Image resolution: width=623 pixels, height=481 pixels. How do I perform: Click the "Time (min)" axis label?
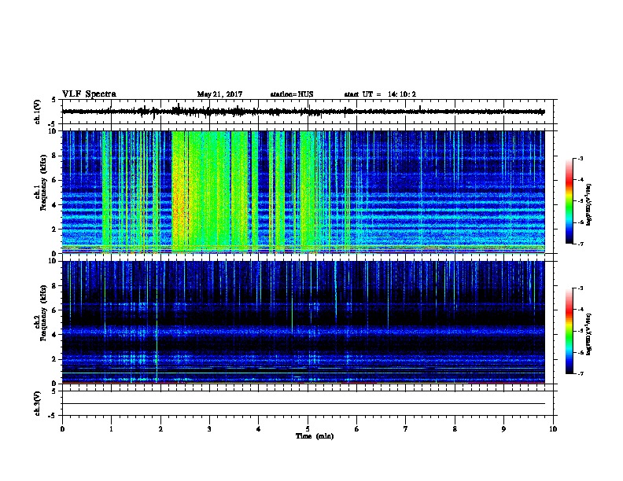coord(315,436)
